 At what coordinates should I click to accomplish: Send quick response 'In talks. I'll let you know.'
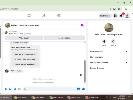tap(25, 59)
